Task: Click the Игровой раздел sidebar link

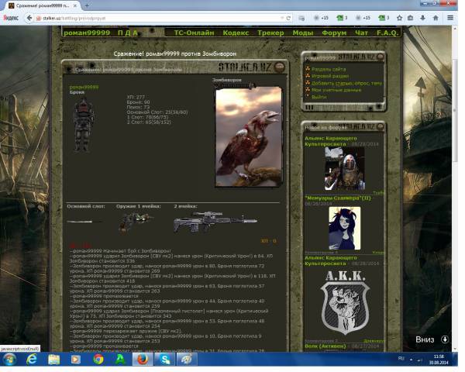Action: coord(330,76)
